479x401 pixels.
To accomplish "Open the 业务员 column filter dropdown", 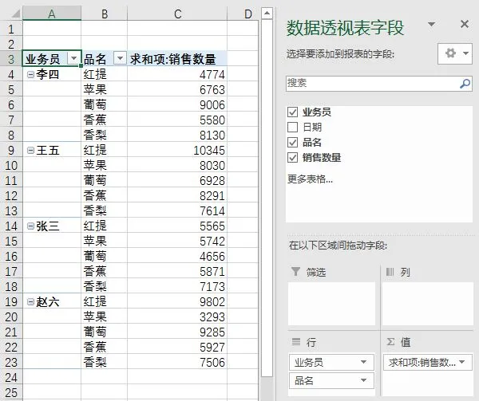I will click(73, 58).
